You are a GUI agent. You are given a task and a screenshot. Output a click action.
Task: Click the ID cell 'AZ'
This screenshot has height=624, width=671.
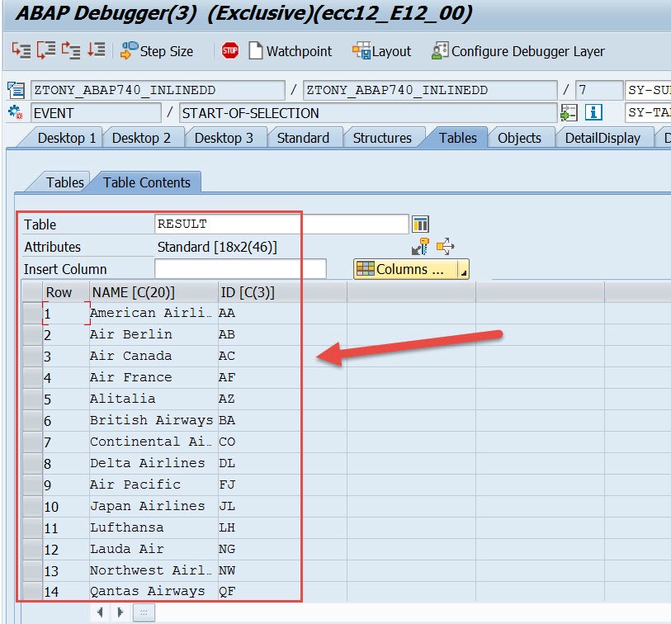click(282, 399)
